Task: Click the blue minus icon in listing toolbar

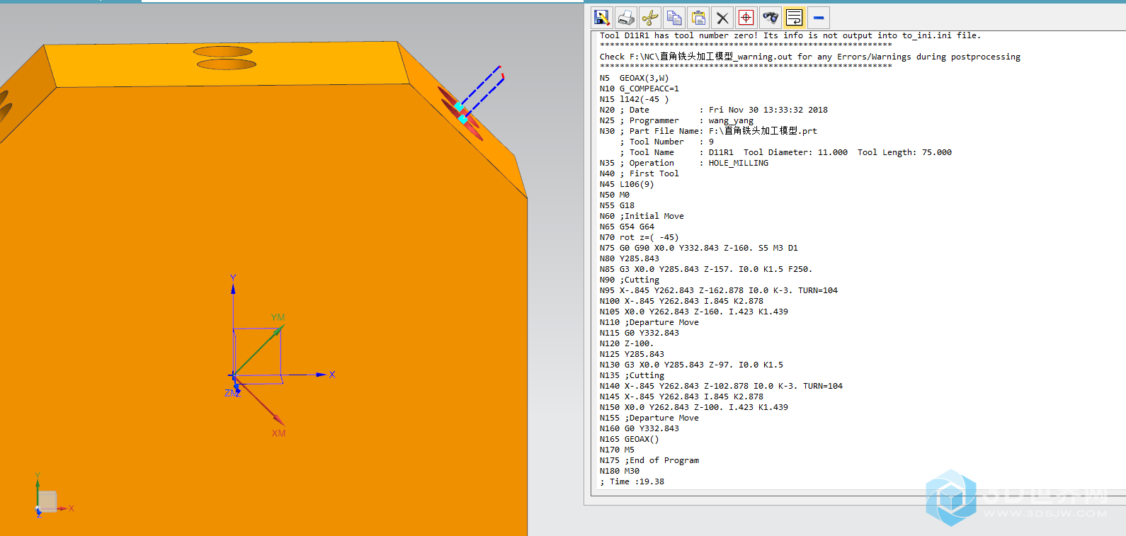Action: coord(819,18)
